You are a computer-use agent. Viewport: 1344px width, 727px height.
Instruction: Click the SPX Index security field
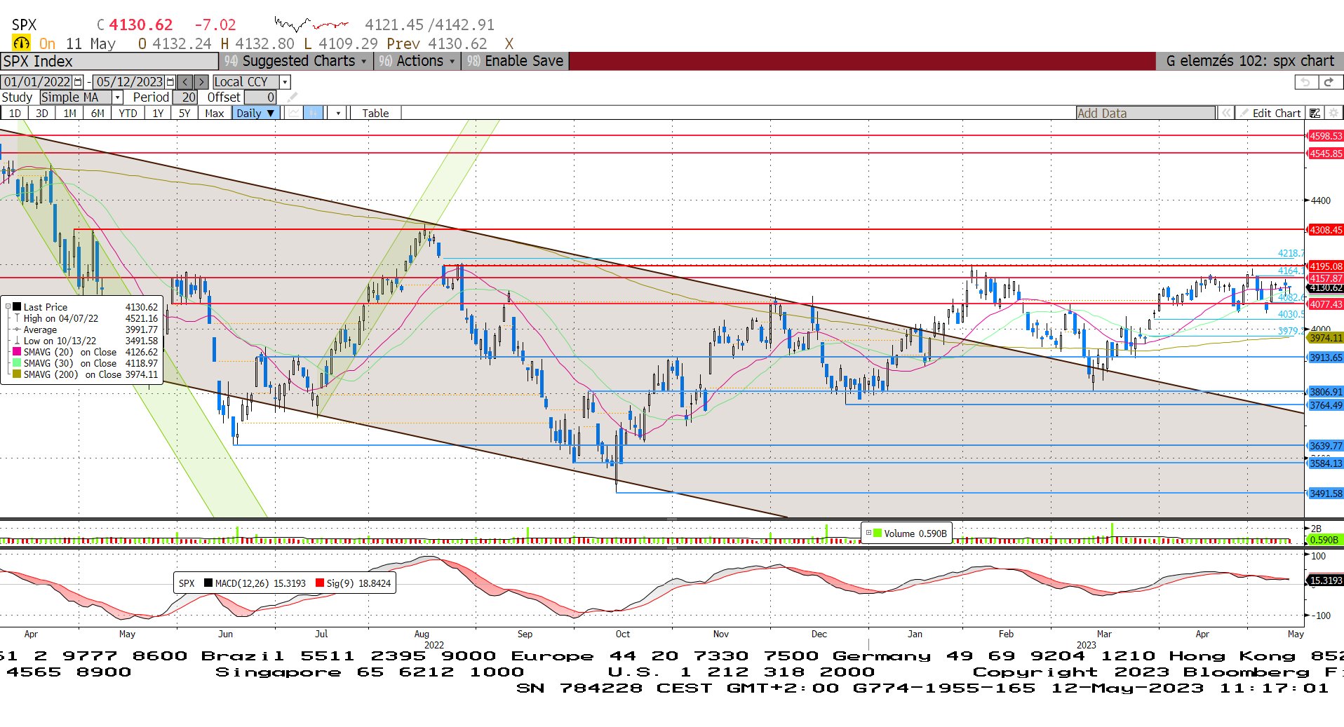(x=109, y=61)
